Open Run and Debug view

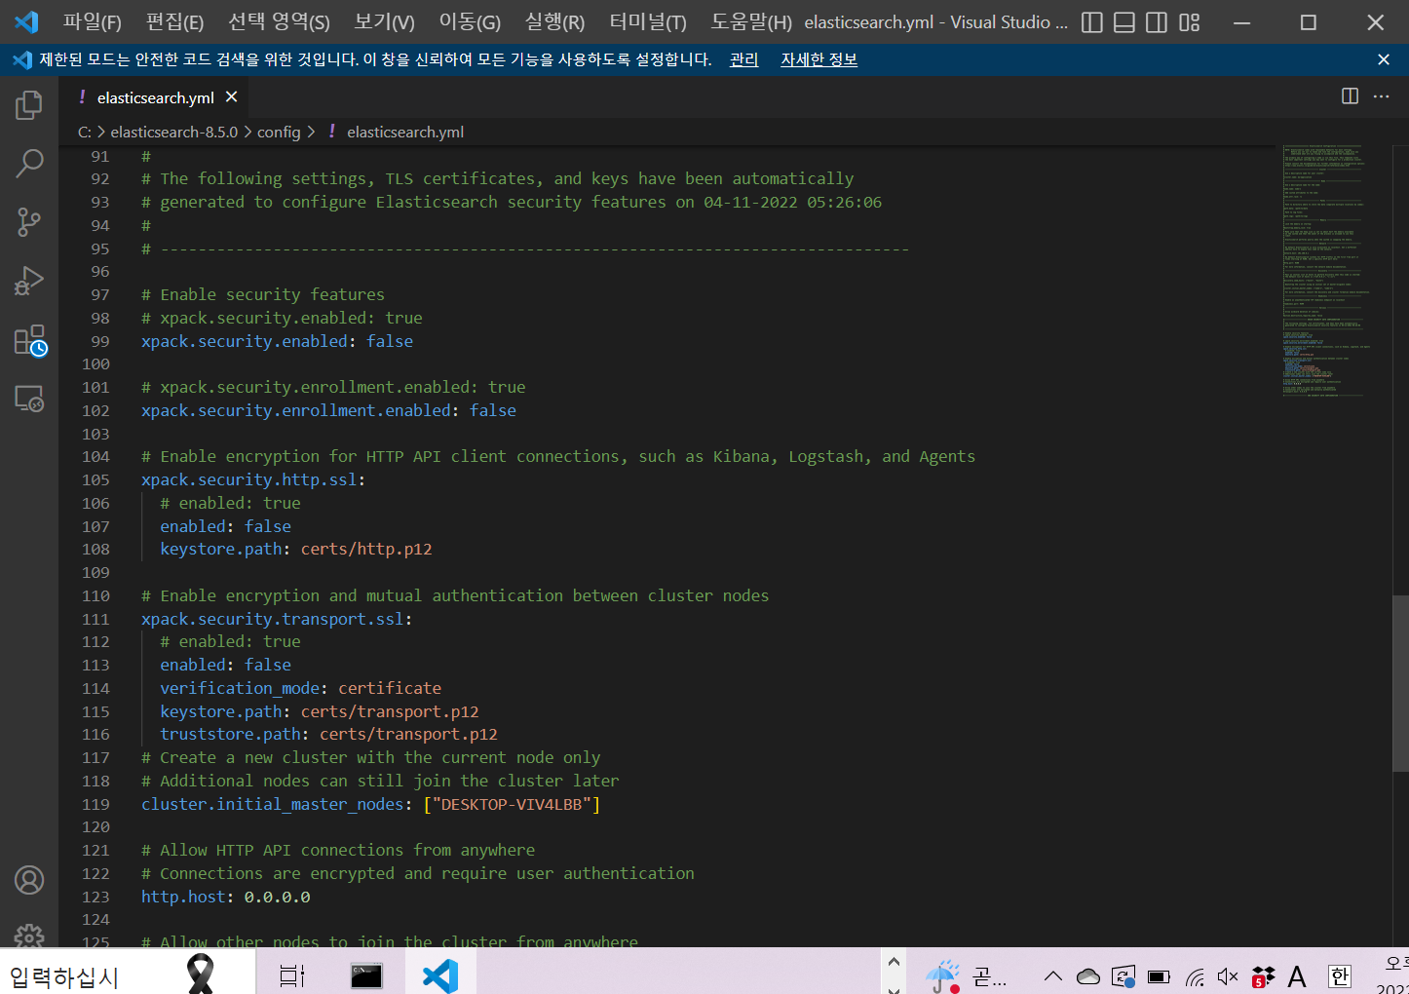click(29, 282)
